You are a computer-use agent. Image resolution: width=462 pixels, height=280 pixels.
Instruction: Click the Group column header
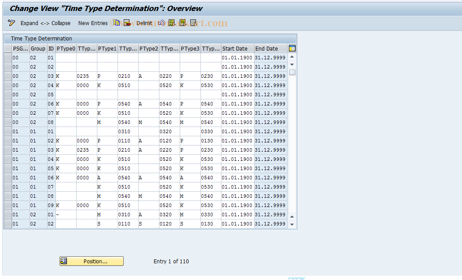click(x=38, y=48)
